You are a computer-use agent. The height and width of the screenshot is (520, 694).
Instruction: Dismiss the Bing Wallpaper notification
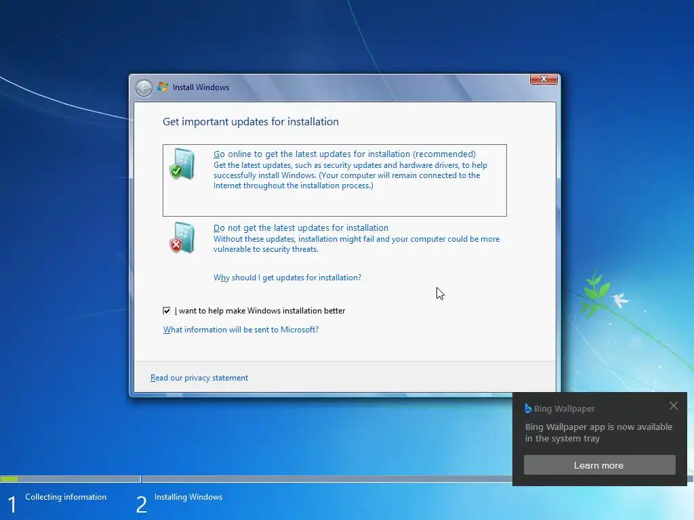pyautogui.click(x=673, y=406)
